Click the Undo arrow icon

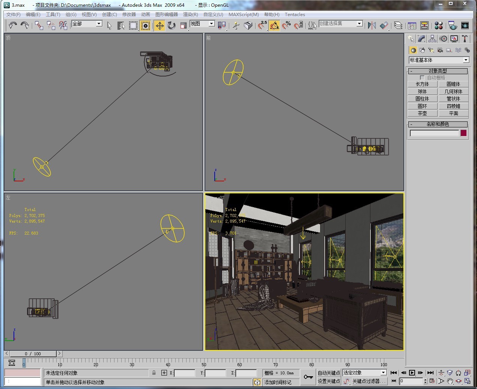[13, 25]
